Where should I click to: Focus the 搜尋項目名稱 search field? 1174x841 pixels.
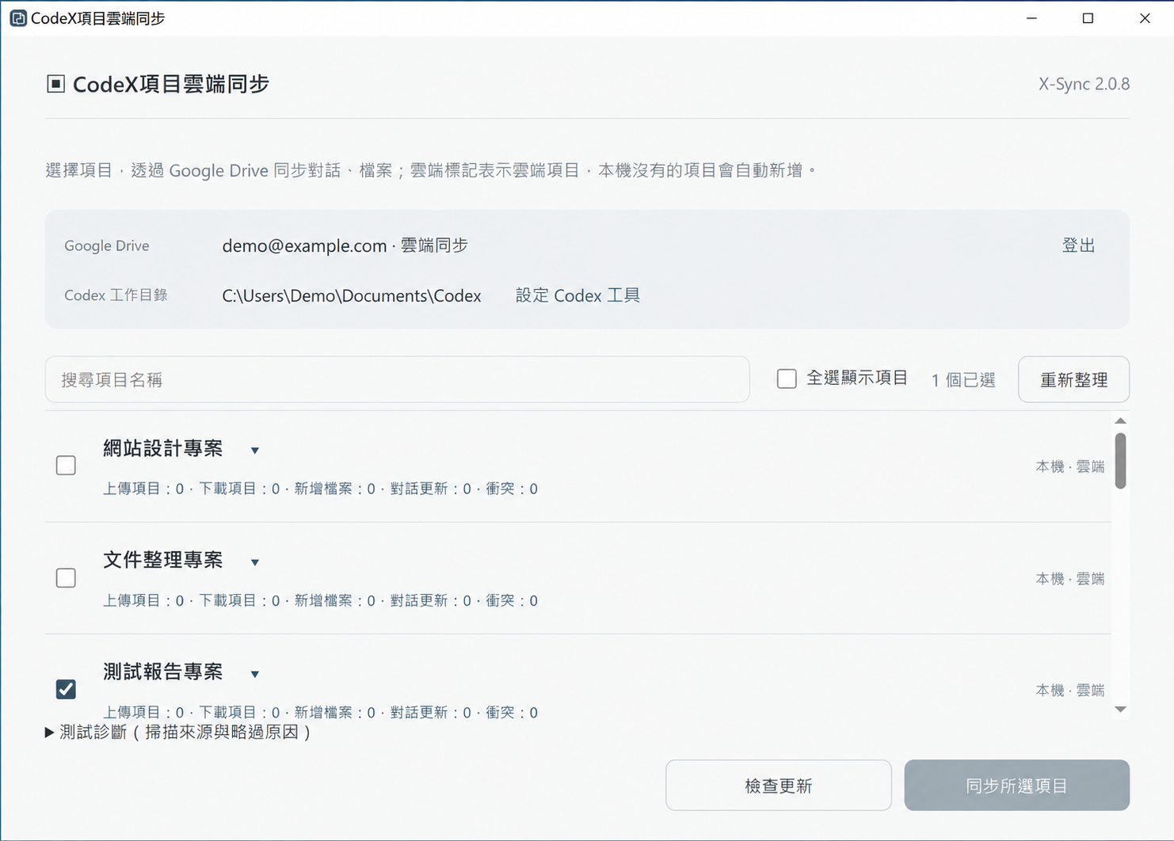[398, 379]
